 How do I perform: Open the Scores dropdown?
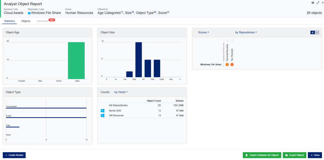203,32
